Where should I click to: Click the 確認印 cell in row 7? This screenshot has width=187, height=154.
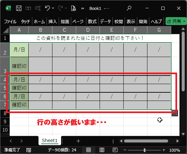pos(19,105)
